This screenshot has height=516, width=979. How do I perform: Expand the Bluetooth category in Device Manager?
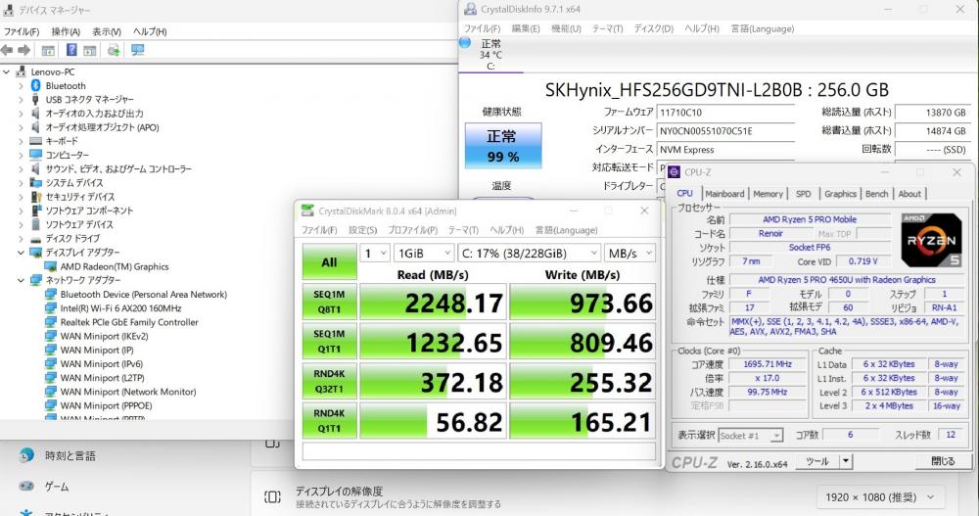point(21,85)
